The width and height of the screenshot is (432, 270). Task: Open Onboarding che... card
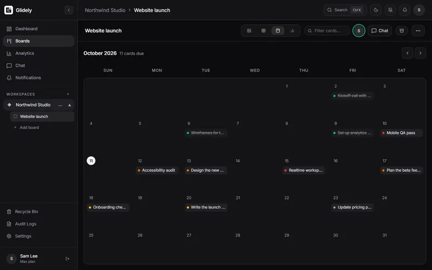click(109, 207)
